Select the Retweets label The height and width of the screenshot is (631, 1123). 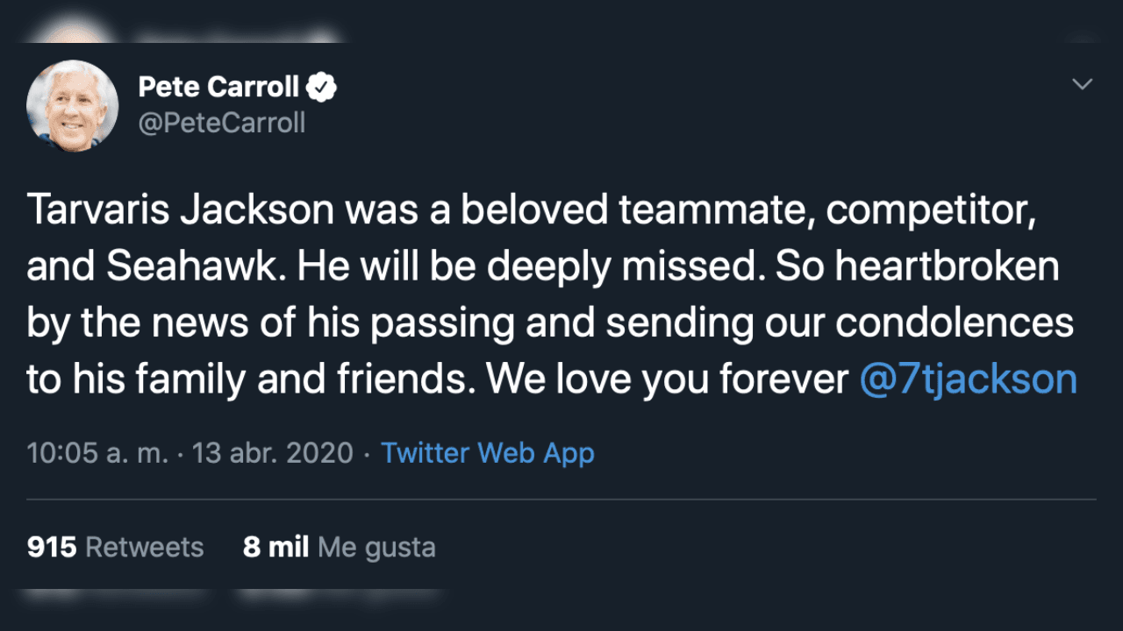(x=145, y=548)
